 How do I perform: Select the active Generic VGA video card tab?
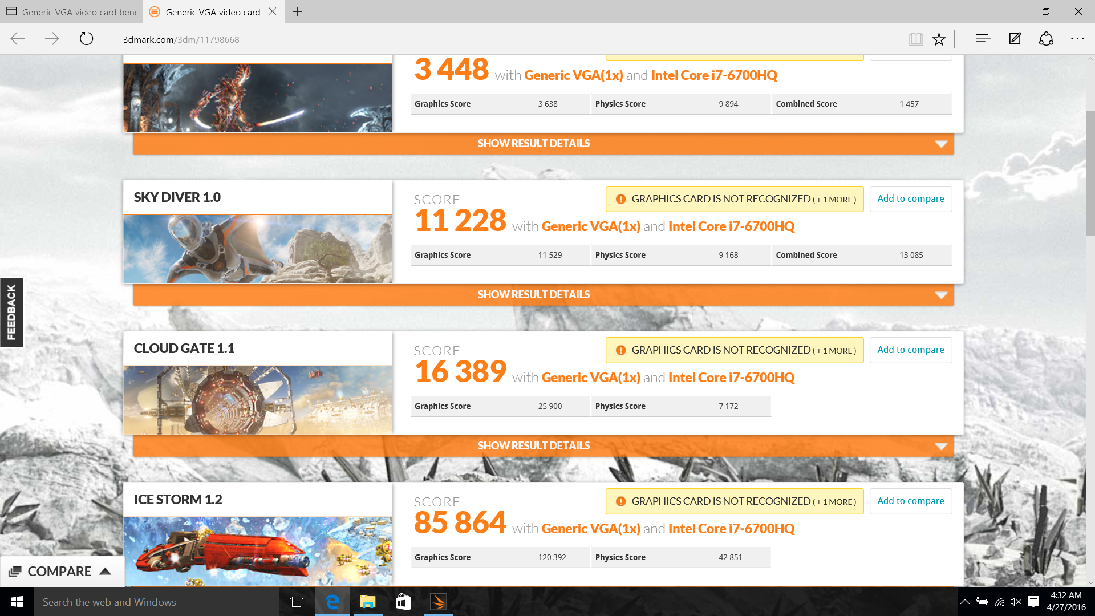click(x=214, y=11)
